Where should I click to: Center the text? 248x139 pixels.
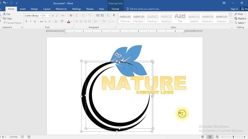[x=81, y=21]
